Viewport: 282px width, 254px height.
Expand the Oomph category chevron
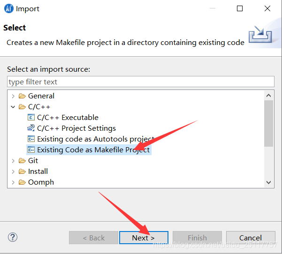coord(13,182)
